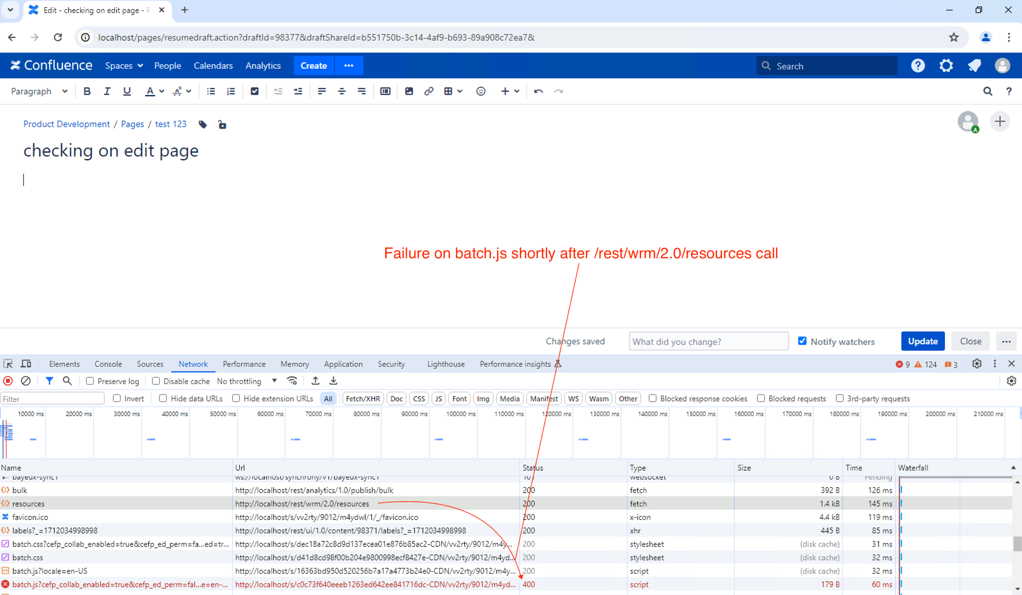The width and height of the screenshot is (1022, 595).
Task: Open page restrictions lock icon
Action: (222, 124)
